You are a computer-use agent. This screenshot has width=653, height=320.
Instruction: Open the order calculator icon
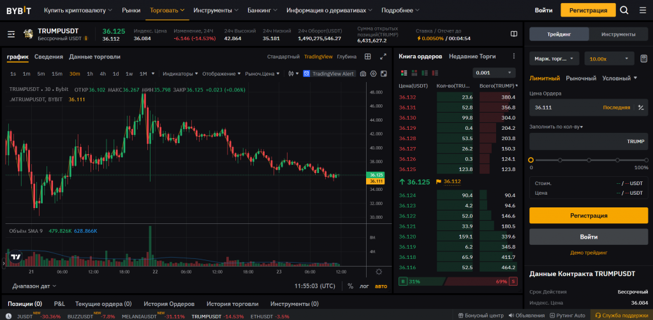[x=645, y=59]
